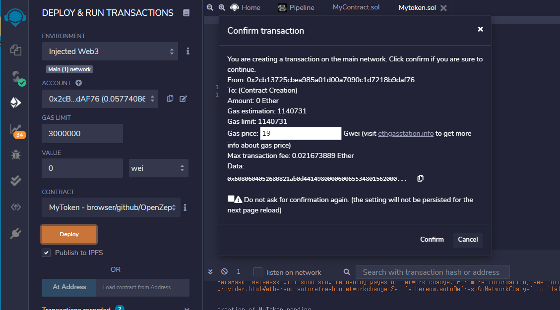560x310 pixels.
Task: Toggle the terminal collapse chevrons
Action: coord(210,272)
